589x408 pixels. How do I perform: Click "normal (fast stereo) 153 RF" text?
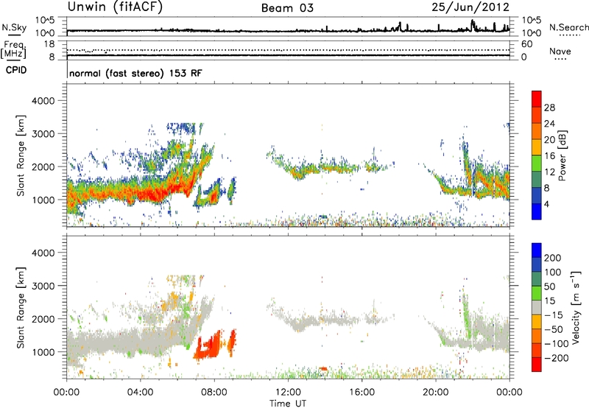tap(135, 73)
